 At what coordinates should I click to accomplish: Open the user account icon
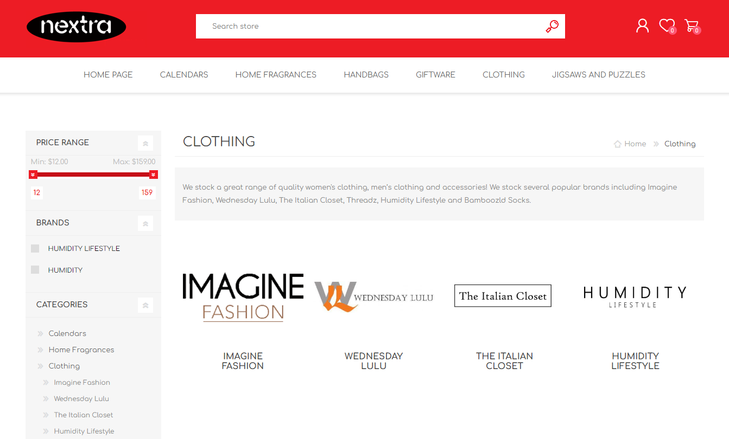[642, 25]
